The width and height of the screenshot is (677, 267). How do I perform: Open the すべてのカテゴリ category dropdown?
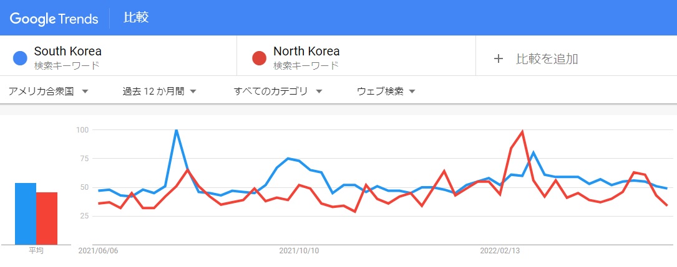[x=278, y=91]
